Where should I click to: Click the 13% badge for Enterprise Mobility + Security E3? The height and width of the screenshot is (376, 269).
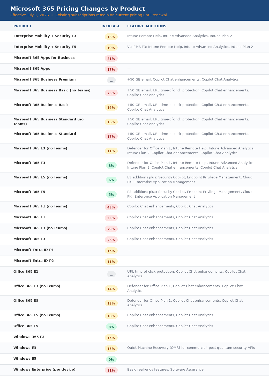(111, 37)
